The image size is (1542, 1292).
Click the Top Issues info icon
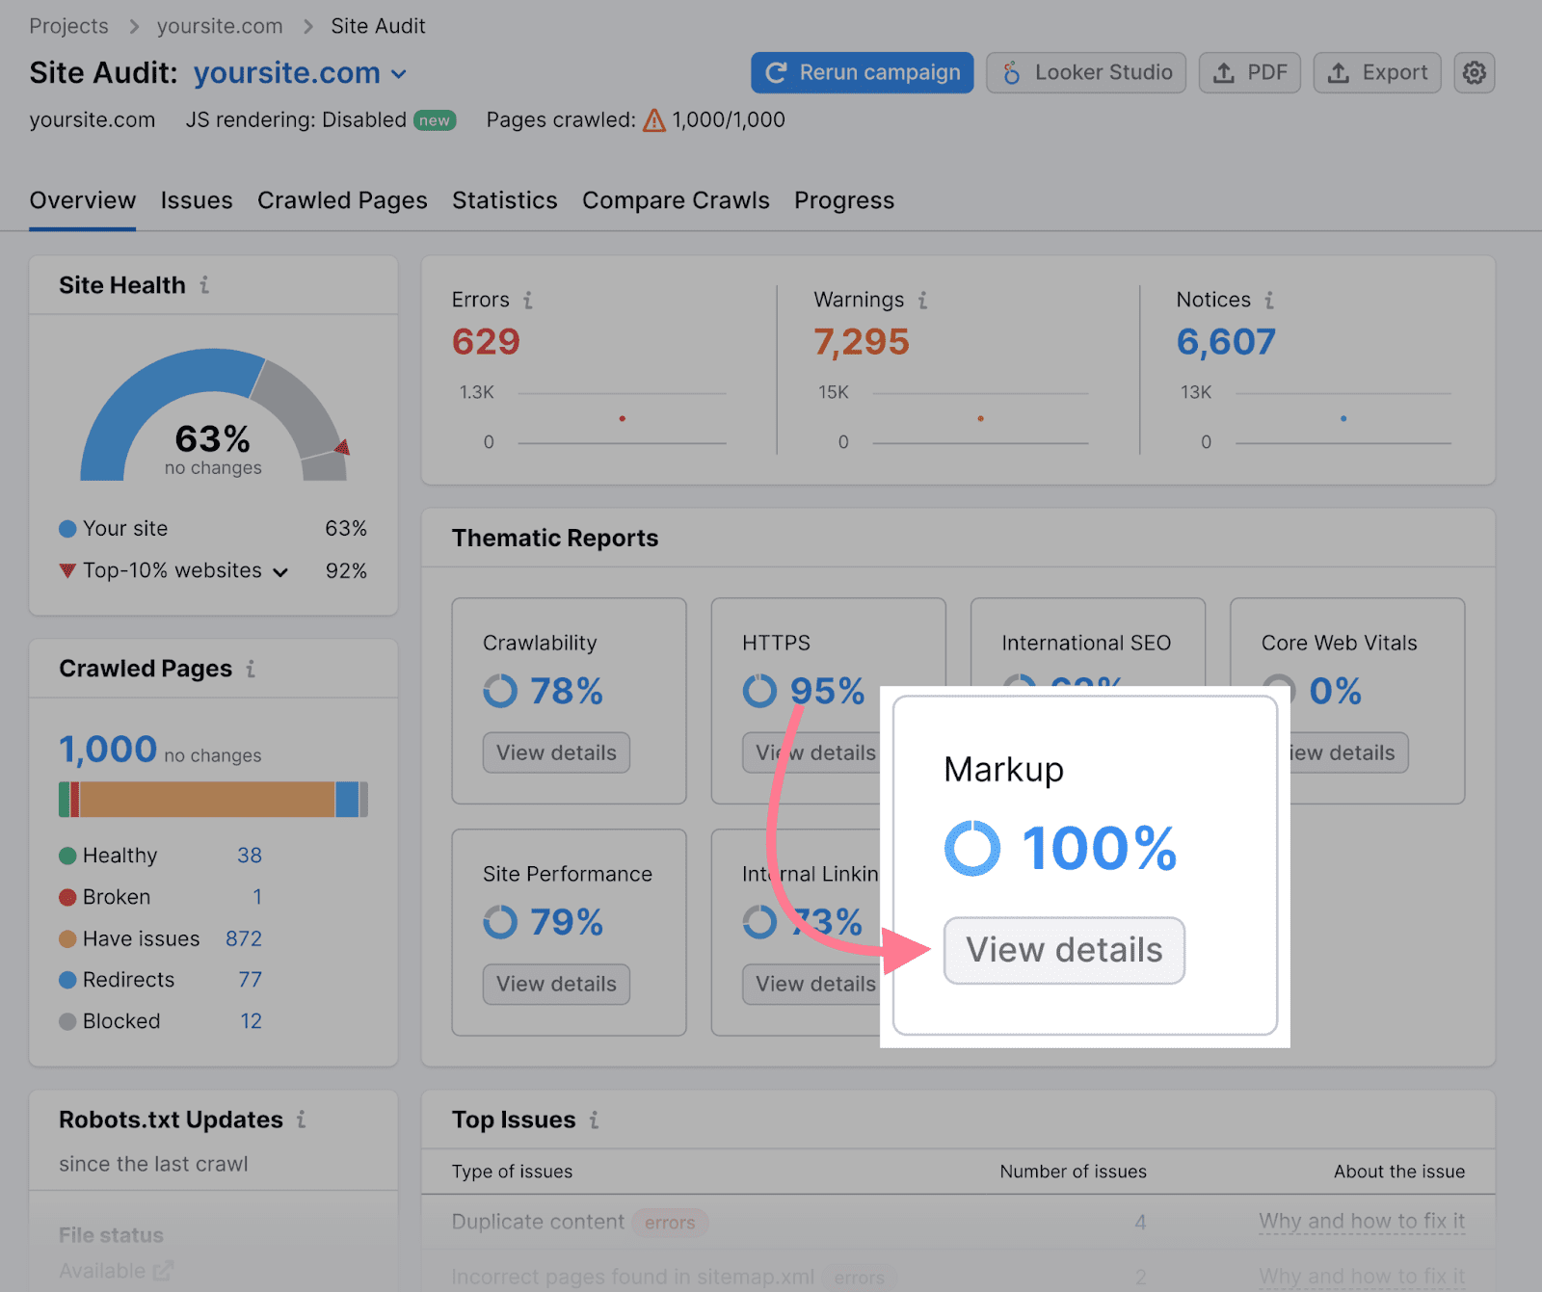point(594,1120)
